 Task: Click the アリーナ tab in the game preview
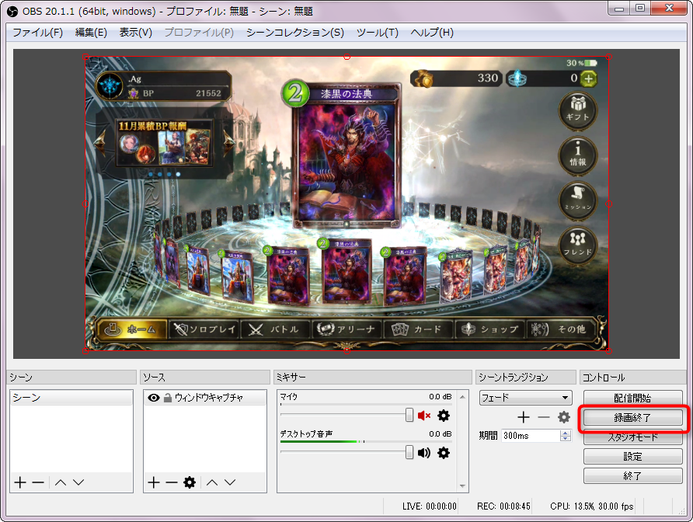pyautogui.click(x=346, y=329)
